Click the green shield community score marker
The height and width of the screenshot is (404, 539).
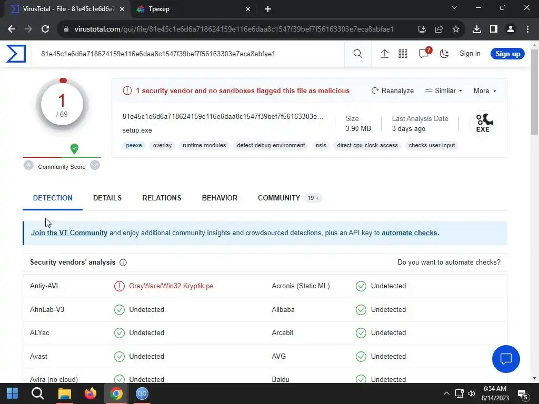click(74, 149)
